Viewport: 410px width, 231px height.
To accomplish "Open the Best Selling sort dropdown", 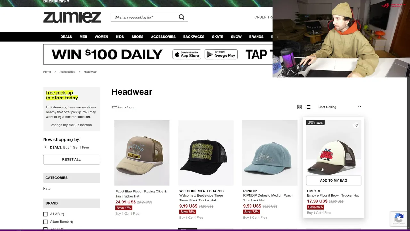I will click(x=339, y=107).
